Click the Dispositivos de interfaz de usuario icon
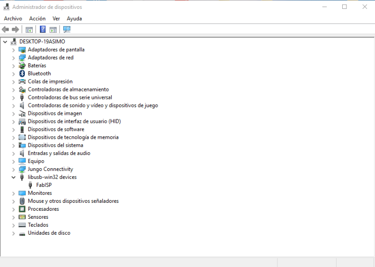 point(22,121)
